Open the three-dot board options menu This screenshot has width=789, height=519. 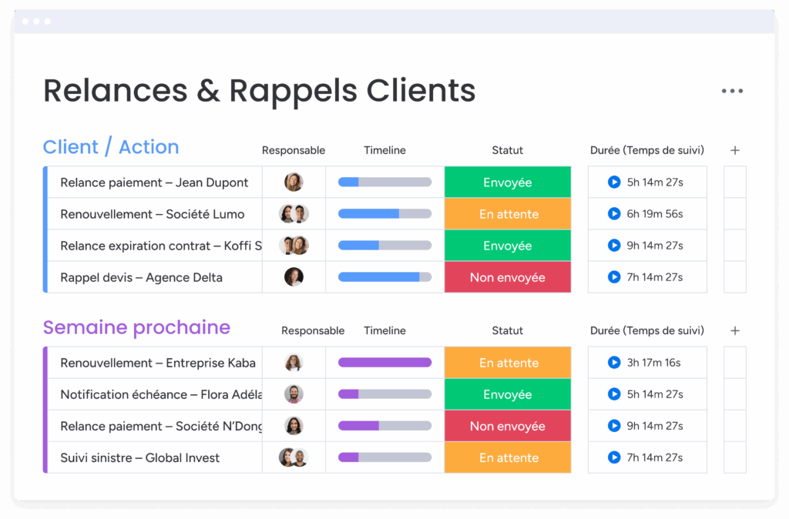click(732, 91)
